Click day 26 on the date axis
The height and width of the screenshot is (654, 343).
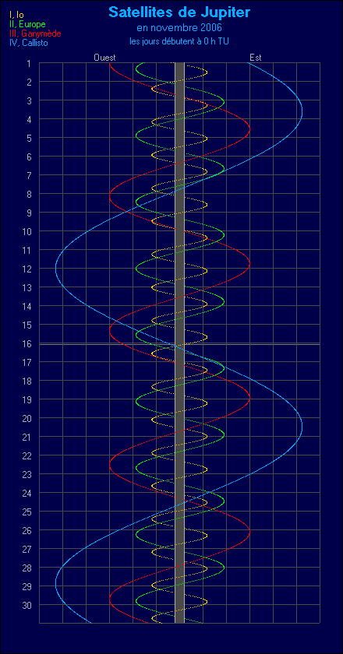pyautogui.click(x=27, y=529)
